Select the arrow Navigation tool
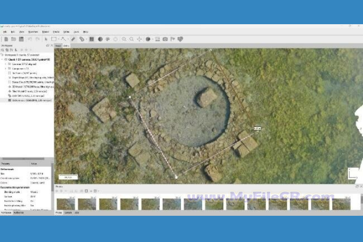Viewport: 363px width, 242px height. click(46, 39)
